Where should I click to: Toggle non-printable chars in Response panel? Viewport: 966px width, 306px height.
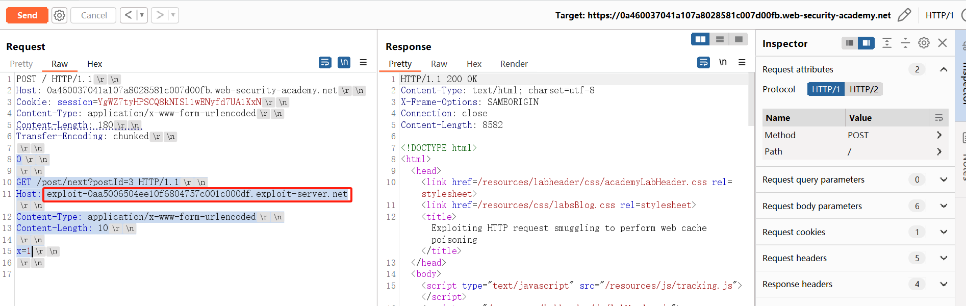723,62
